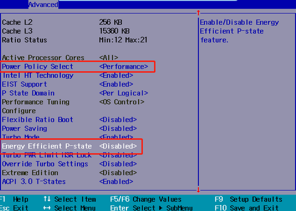This screenshot has height=211, width=296.
Task: Select Energy Efficient P-state option
Action: coord(47,146)
